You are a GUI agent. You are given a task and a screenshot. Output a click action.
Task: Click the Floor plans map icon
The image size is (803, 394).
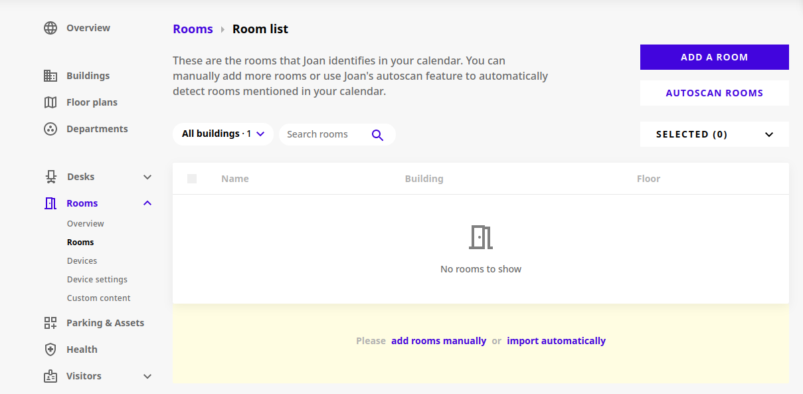click(x=50, y=102)
